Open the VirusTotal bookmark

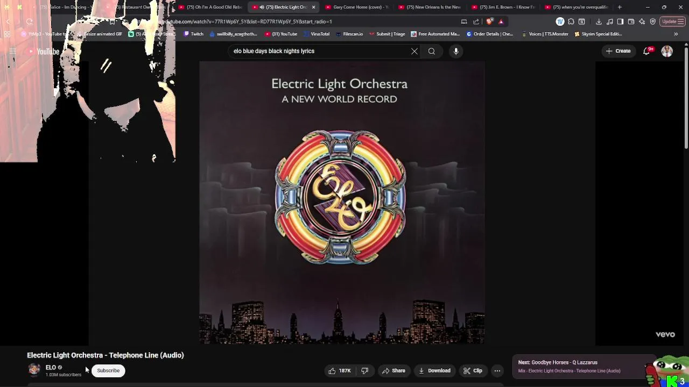[317, 34]
